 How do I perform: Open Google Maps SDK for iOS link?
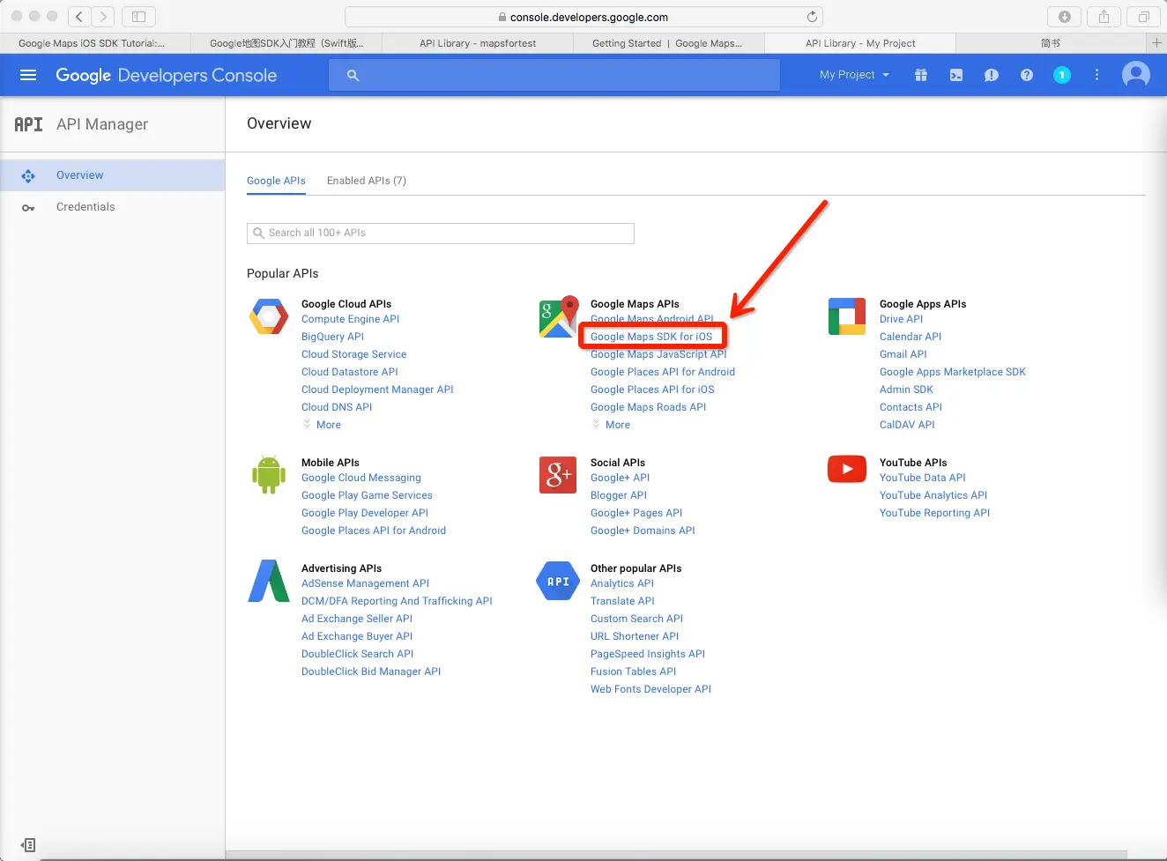click(651, 337)
